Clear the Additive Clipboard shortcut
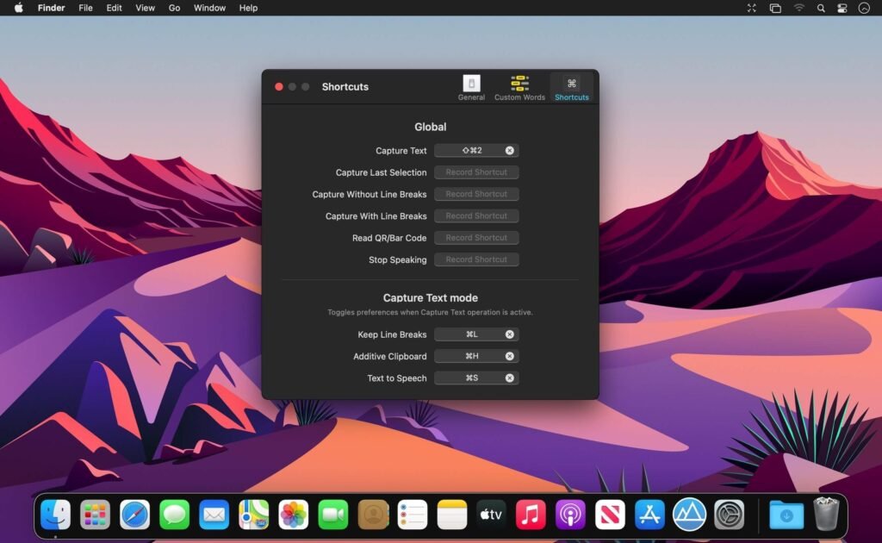 pyautogui.click(x=508, y=356)
